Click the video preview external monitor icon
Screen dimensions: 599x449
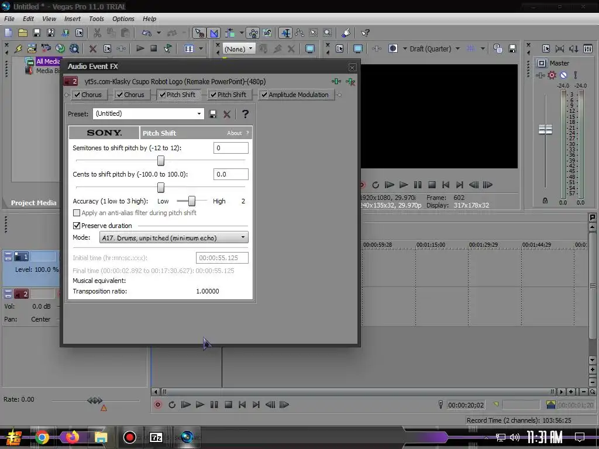pos(358,49)
